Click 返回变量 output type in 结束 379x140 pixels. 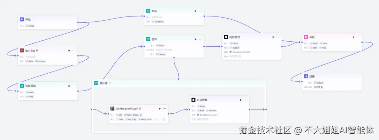318,87
